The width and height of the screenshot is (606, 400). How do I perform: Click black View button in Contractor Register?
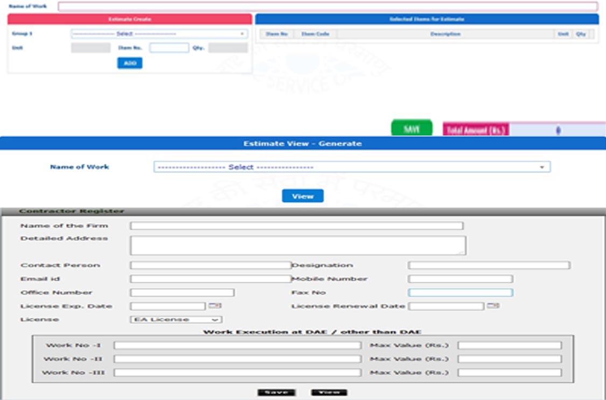coord(329,392)
